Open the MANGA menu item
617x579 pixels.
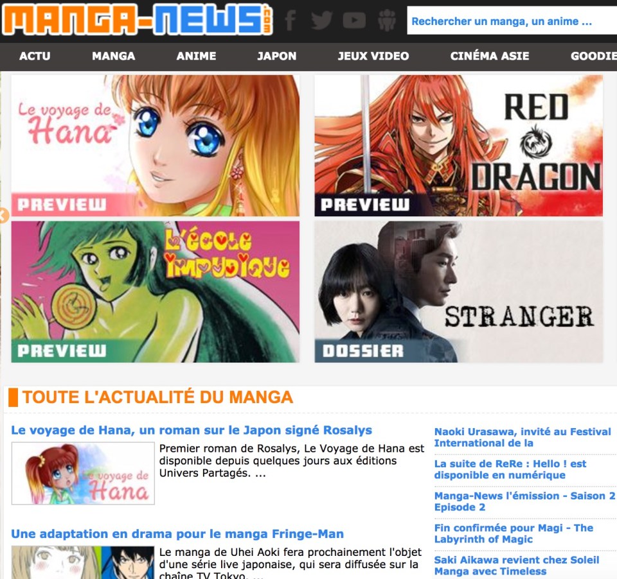point(113,56)
